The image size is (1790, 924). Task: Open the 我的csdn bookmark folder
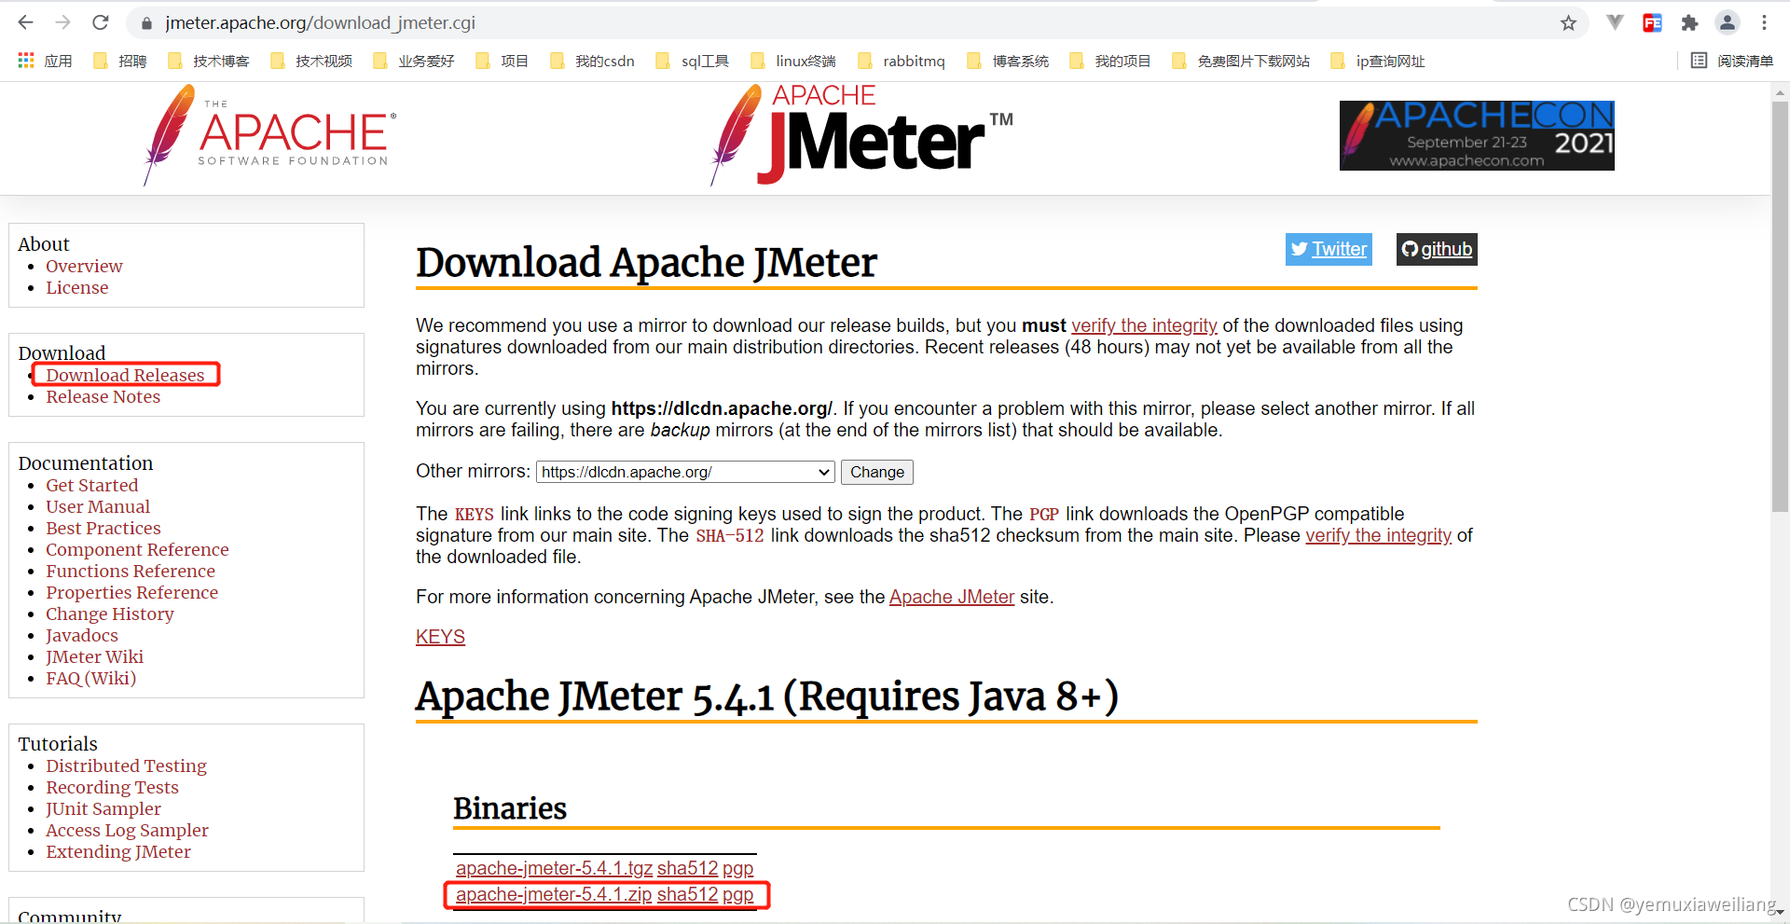[592, 61]
